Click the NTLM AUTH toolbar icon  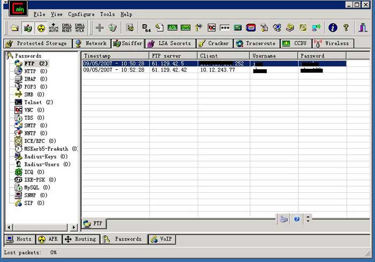54,28
